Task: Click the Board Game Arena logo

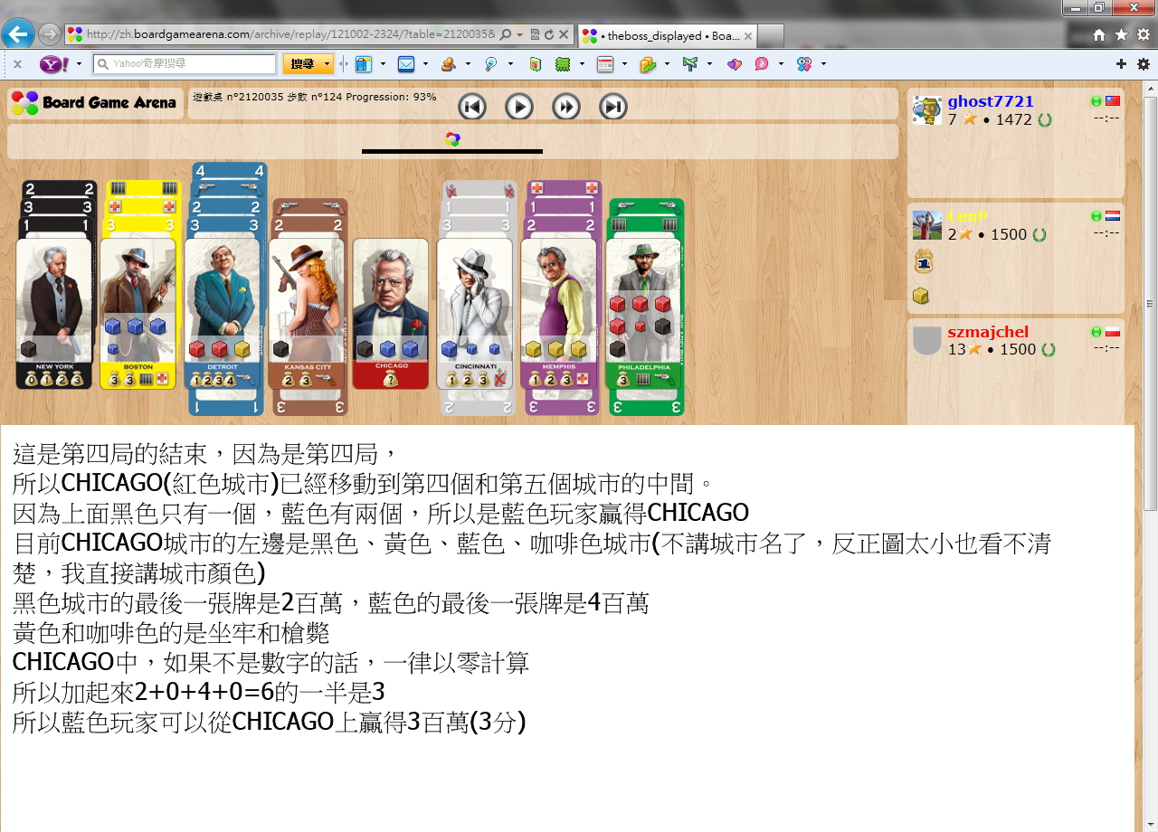Action: point(94,102)
